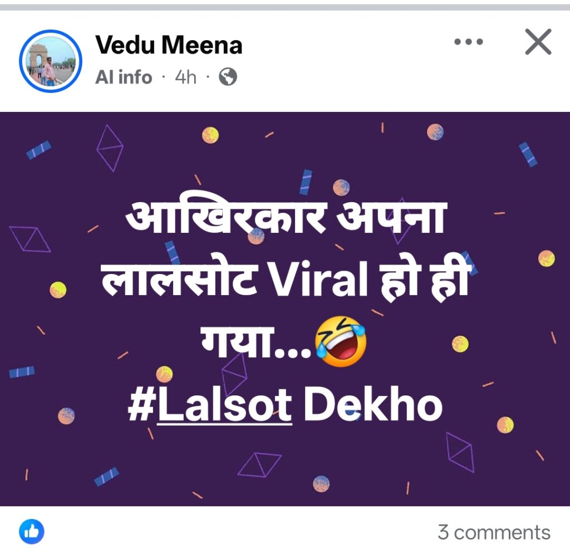Image resolution: width=570 pixels, height=548 pixels.
Task: Open the purple post background image
Action: tap(285, 309)
